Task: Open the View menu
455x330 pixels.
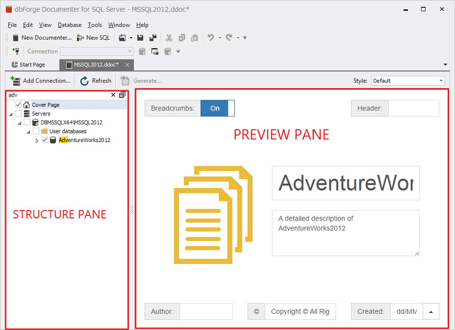Action: 45,25
